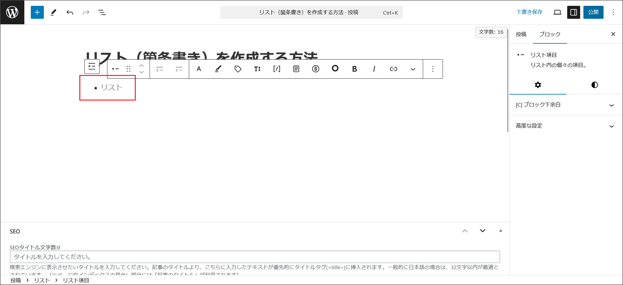Open the block inserter plus button
Image resolution: width=623 pixels, height=285 pixels.
point(37,12)
